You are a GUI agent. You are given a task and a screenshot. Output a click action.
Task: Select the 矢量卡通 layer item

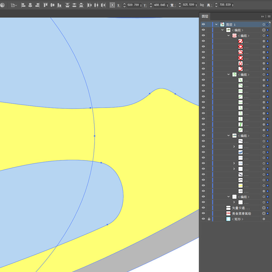point(235,208)
